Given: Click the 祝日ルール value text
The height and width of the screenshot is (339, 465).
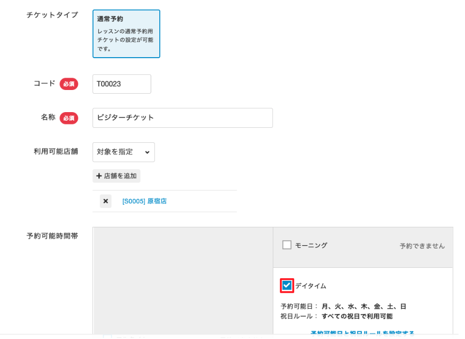Looking at the screenshot, I should tap(356, 316).
